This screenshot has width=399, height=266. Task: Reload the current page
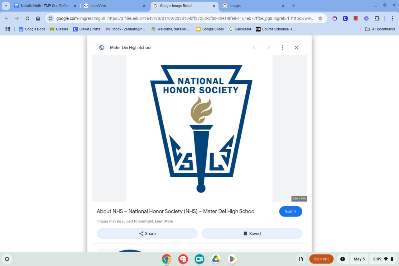point(27,18)
